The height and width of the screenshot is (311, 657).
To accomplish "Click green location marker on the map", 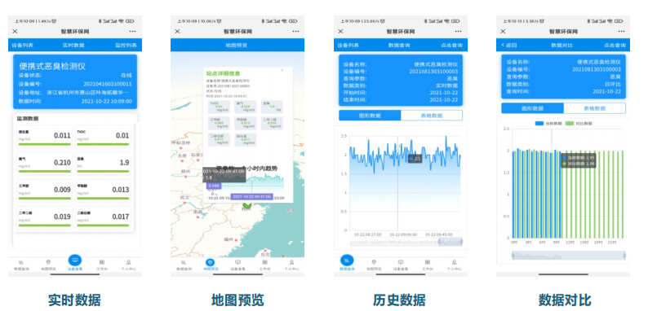I will click(x=247, y=205).
